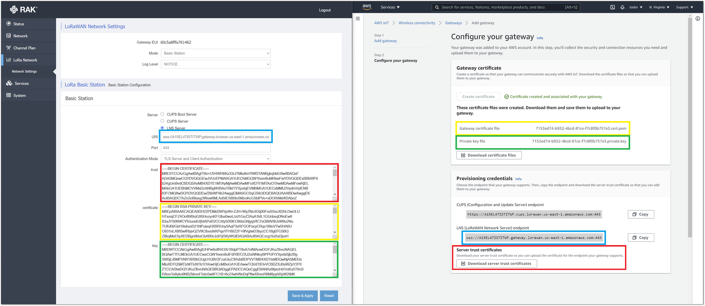This screenshot has width=705, height=306.
Task: Click the Reset button
Action: [x=329, y=296]
